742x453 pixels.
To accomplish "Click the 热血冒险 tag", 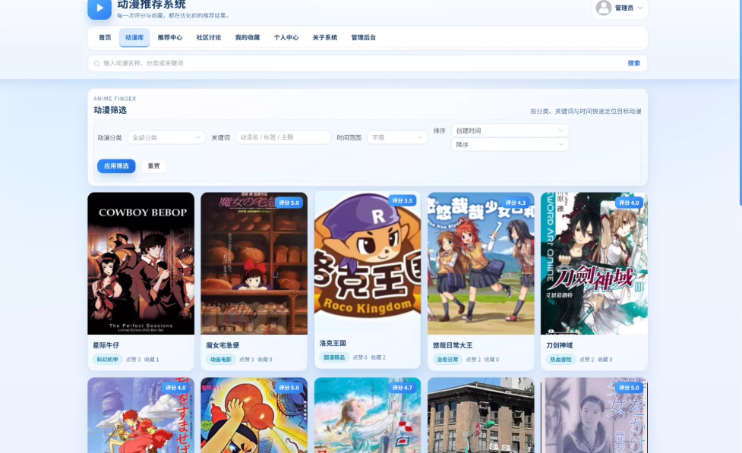I will point(560,360).
